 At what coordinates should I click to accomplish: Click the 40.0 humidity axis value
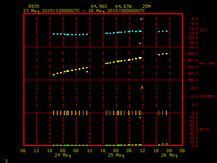(194, 130)
